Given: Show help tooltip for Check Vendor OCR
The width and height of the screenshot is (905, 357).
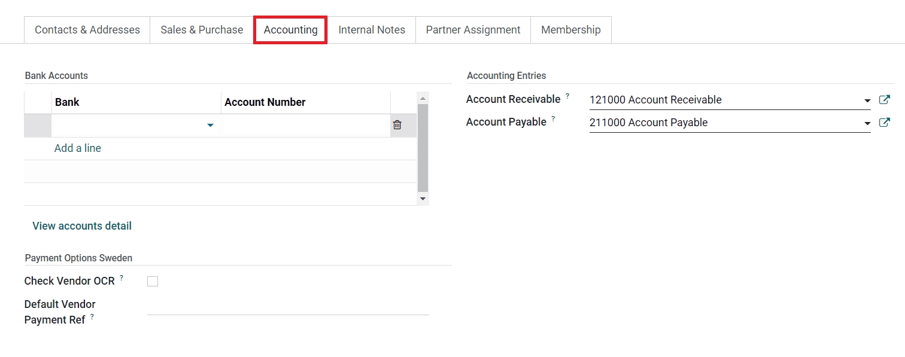Looking at the screenshot, I should coord(122,278).
